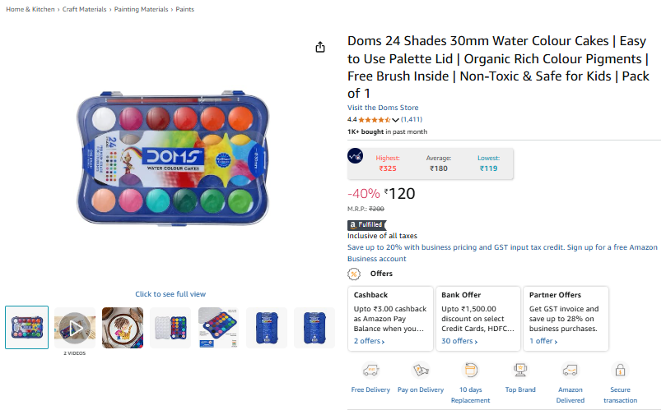The height and width of the screenshot is (410, 666).
Task: Click the share icon above product image
Action: [x=321, y=47]
